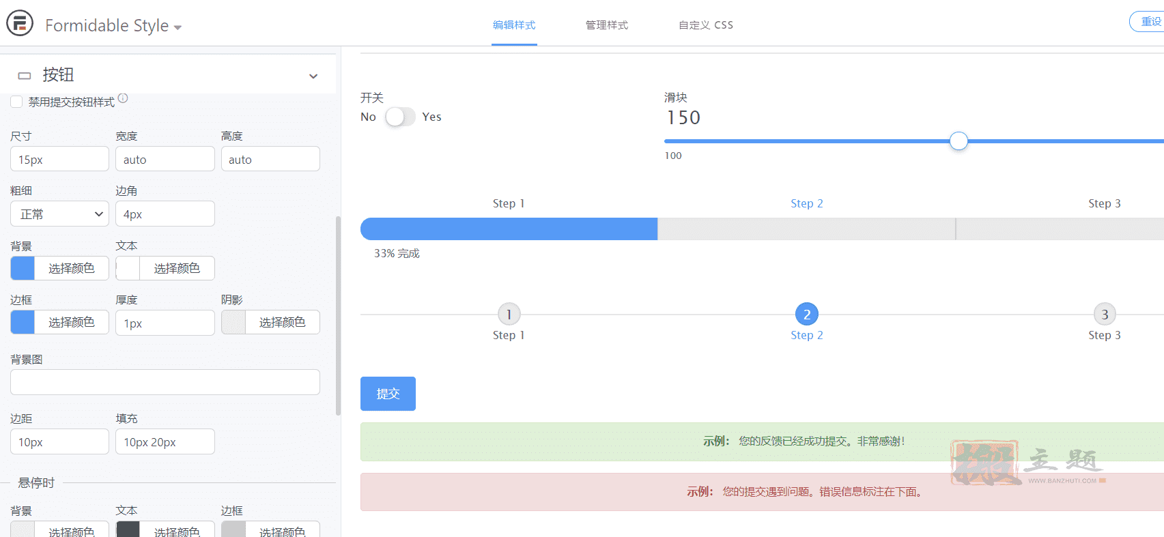Show info tooltip for 禁用提交按钮样式
The height and width of the screenshot is (537, 1164).
point(123,98)
